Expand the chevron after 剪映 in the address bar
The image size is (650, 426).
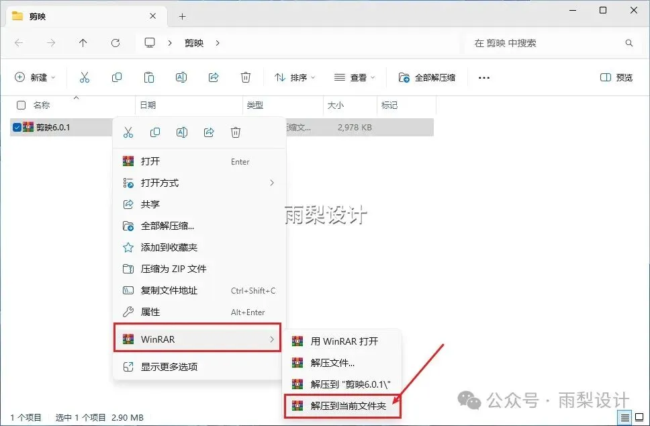click(x=218, y=43)
